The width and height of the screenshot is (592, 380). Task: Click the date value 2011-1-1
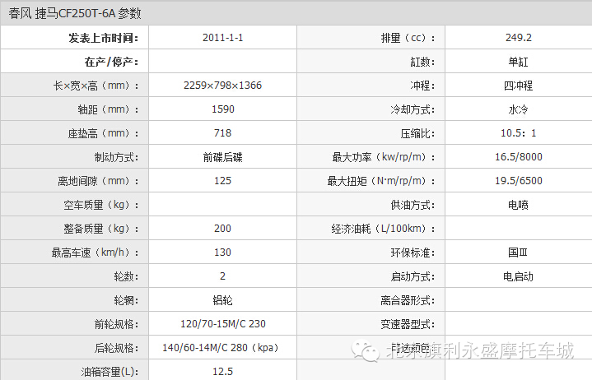(x=223, y=38)
